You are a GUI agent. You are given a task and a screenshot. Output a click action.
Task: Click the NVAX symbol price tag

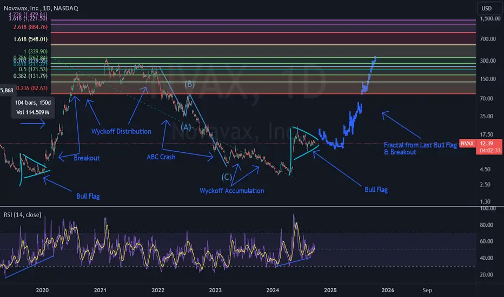[x=467, y=144]
